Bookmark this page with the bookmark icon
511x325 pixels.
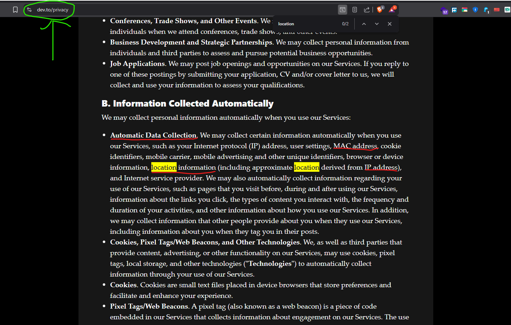(x=15, y=10)
